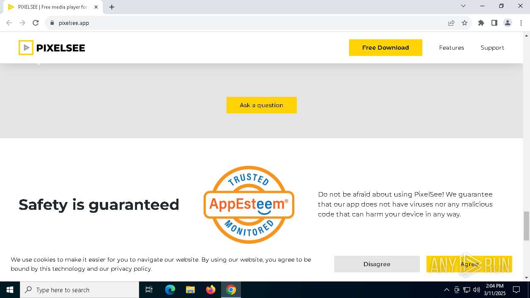Click the cookie notice text
Screen dimensions: 530x298
tap(161, 264)
